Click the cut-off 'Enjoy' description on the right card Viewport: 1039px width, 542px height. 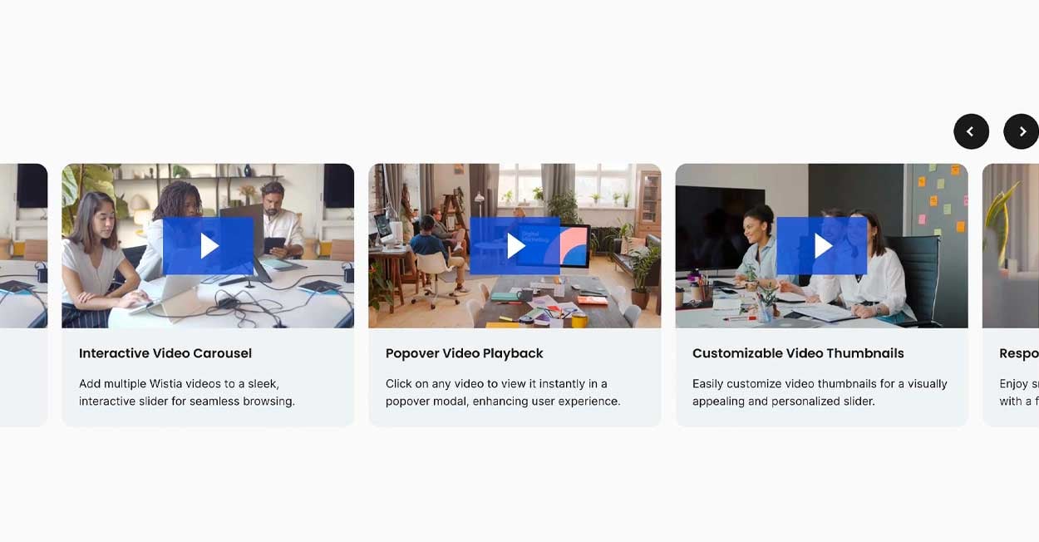(x=1019, y=392)
